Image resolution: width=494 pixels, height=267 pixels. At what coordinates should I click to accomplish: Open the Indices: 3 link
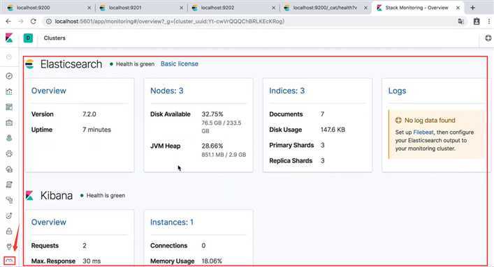point(286,91)
